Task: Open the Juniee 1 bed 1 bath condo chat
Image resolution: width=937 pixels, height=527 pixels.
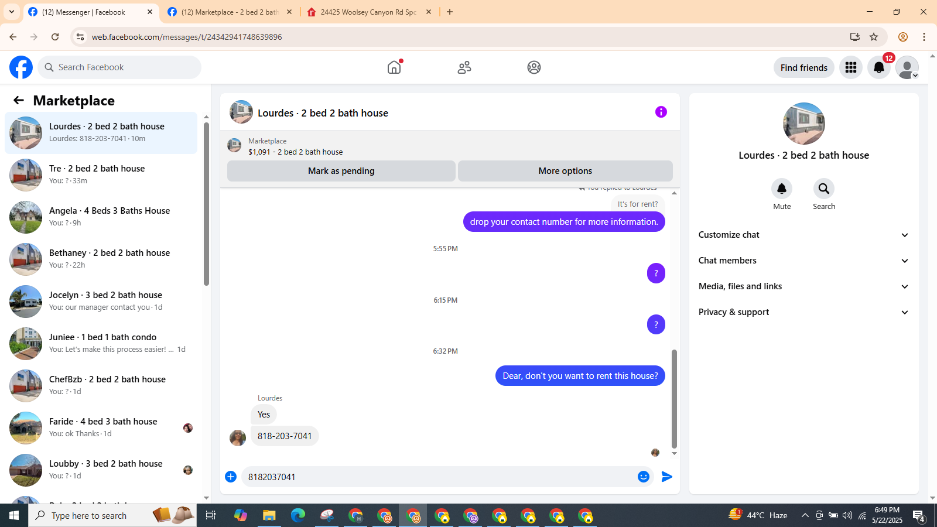Action: tap(101, 344)
